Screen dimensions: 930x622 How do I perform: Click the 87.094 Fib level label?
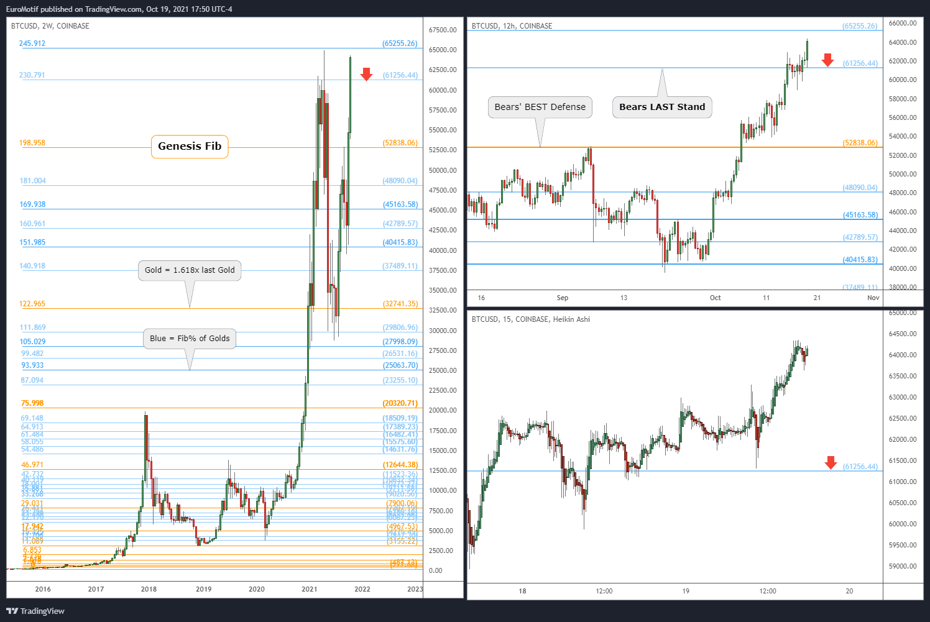click(32, 380)
